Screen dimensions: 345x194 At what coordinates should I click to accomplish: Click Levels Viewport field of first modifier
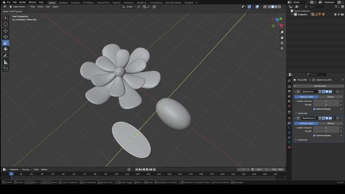point(326,101)
